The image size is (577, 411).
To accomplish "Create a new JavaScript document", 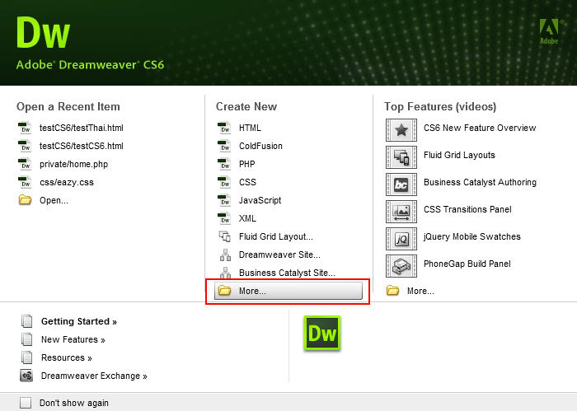I will [x=260, y=200].
